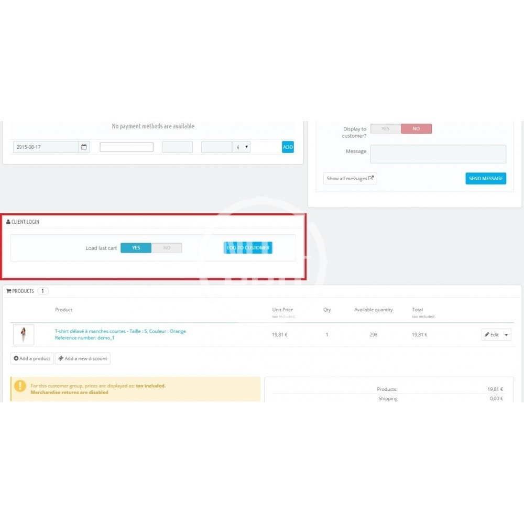The width and height of the screenshot is (524, 524).
Task: Click the external link icon in Show all messages
Action: click(371, 179)
